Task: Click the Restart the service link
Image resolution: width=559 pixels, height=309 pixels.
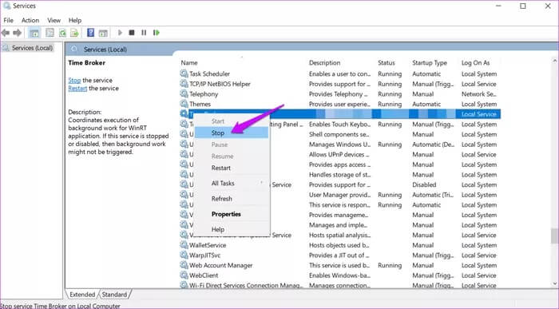Action: tap(77, 88)
